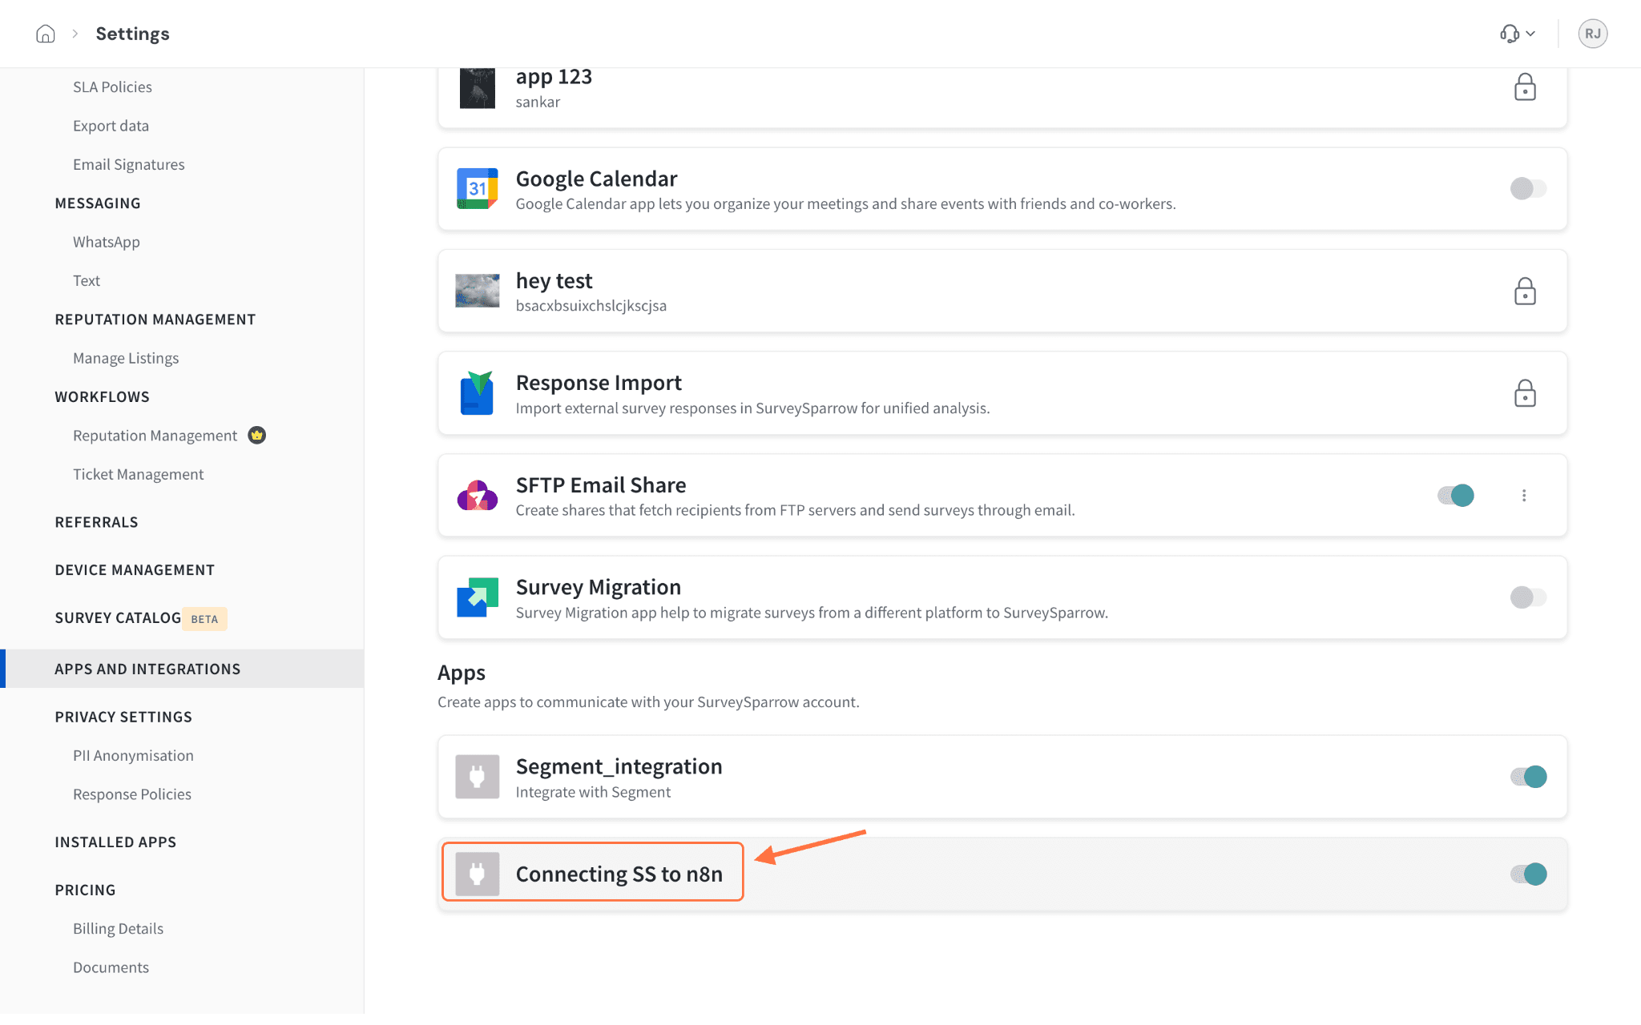Click the Messaging section header
This screenshot has width=1641, height=1025.
click(x=98, y=203)
